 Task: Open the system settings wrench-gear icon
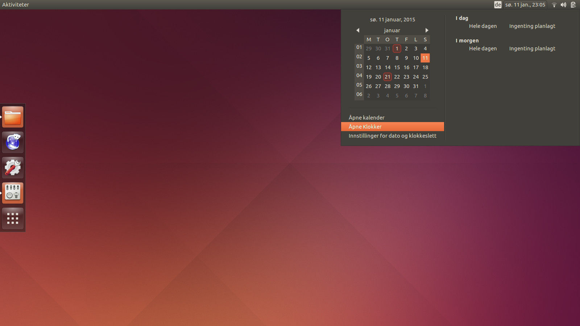[x=13, y=168]
